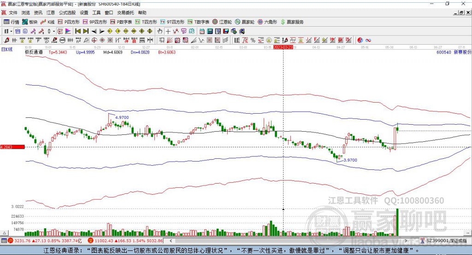Screen dimensions: 472x255
Task: Open the calculator icon
Action: point(210,31)
